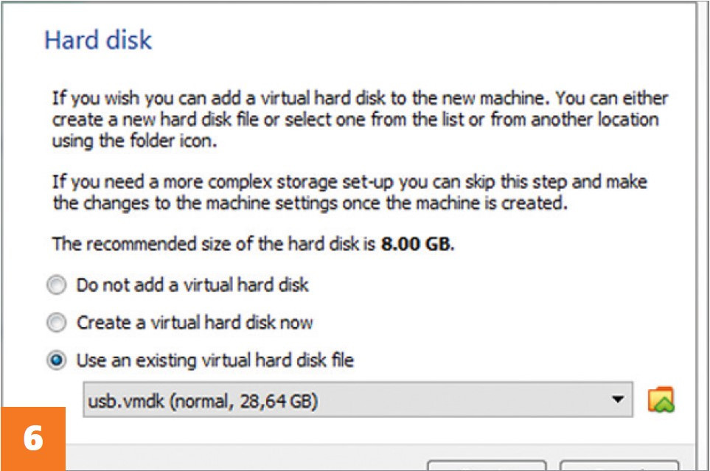The width and height of the screenshot is (710, 471).
Task: Click the Use an existing virtual hard disk file label
Action: [x=215, y=360]
